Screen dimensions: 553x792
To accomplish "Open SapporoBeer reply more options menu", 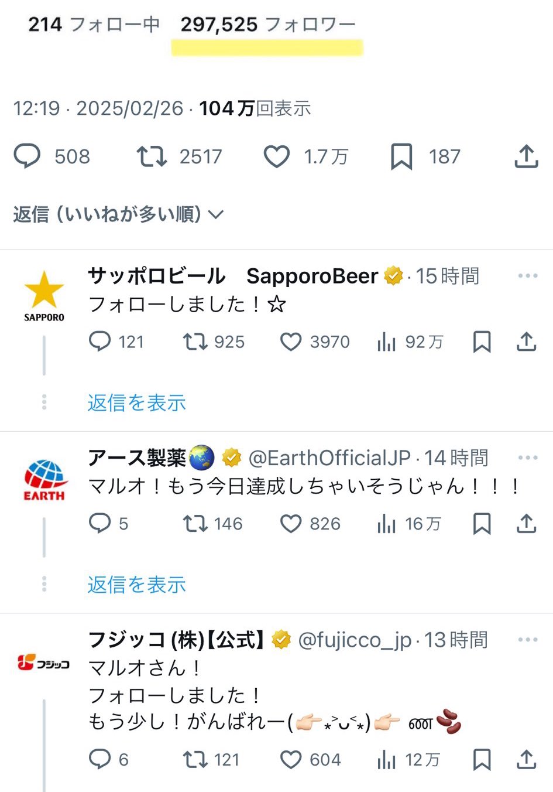I will [527, 276].
